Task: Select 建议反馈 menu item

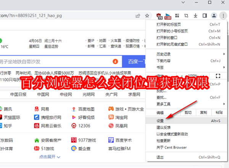Action: tap(186, 127)
